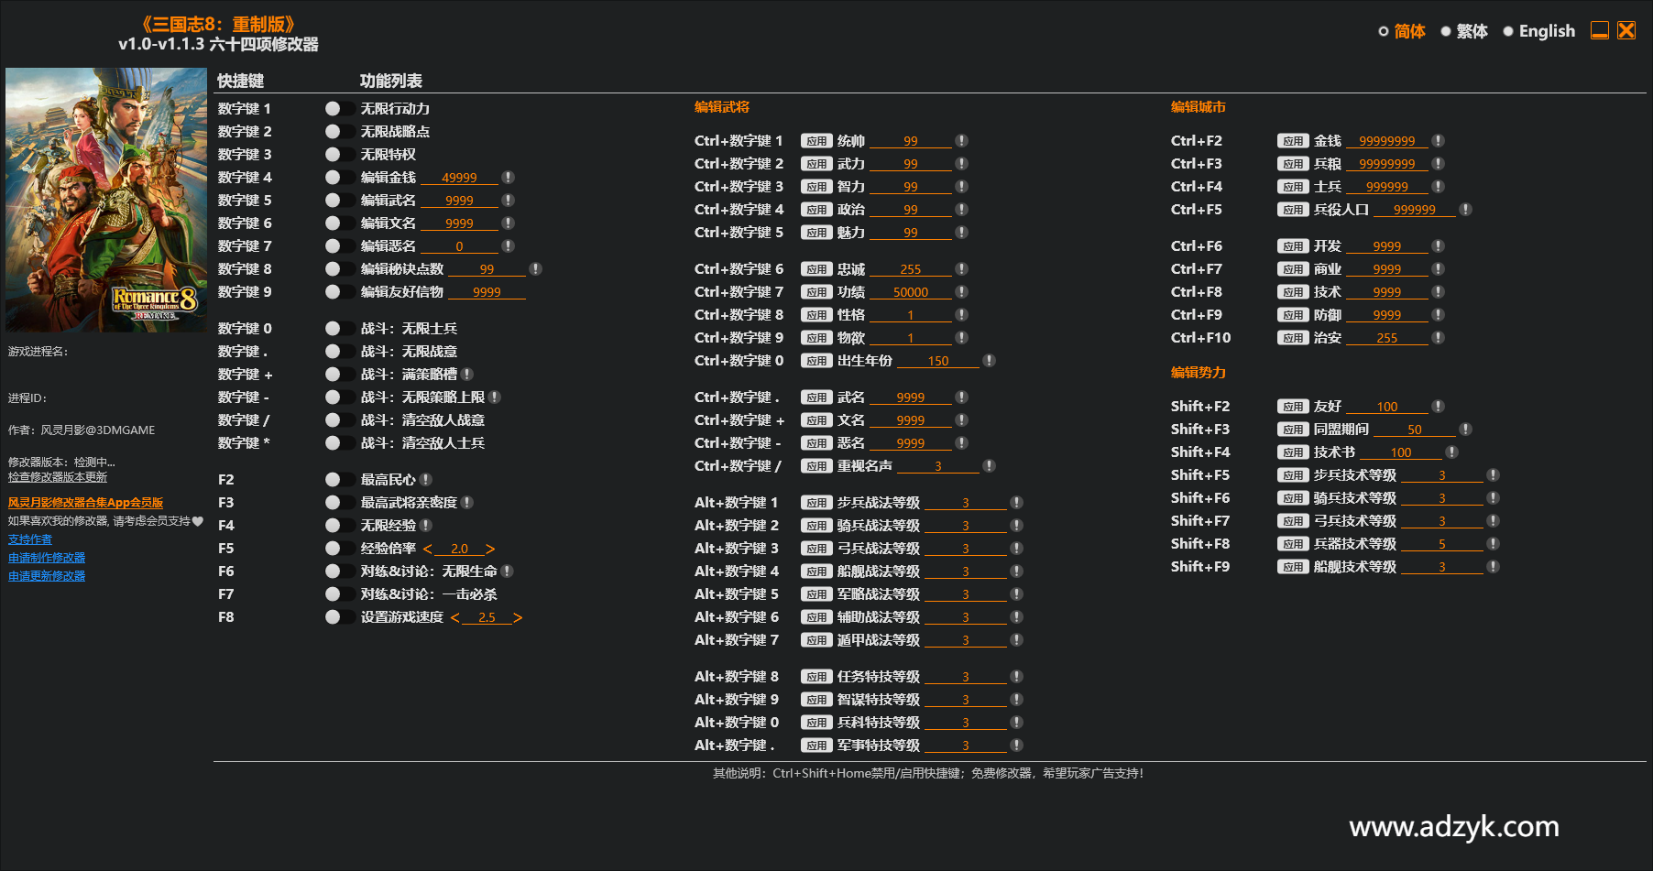
Task: Click info icon next to 编辑金钱
Action: click(x=508, y=178)
